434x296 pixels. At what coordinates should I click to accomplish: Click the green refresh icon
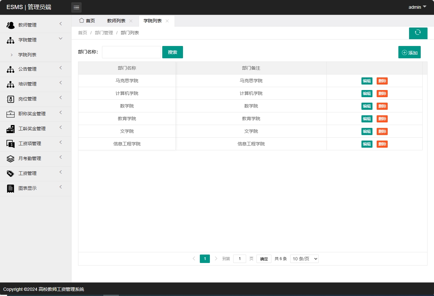tap(418, 33)
